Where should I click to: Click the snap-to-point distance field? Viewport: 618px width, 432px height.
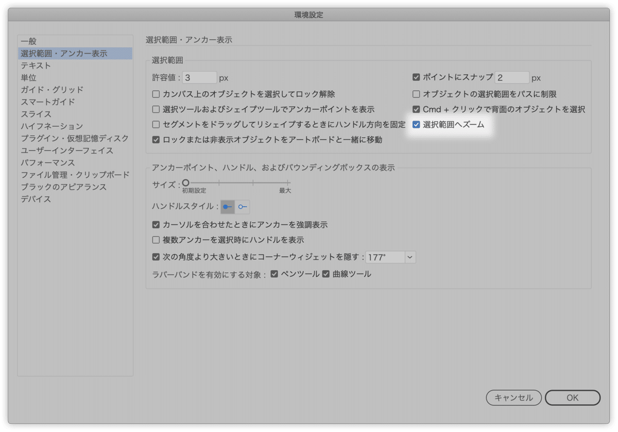(x=512, y=78)
